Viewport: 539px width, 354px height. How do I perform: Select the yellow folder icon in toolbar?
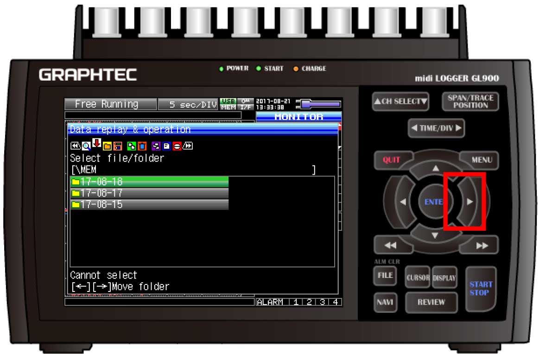107,146
